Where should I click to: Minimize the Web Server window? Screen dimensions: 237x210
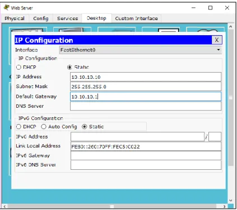[x=194, y=8]
